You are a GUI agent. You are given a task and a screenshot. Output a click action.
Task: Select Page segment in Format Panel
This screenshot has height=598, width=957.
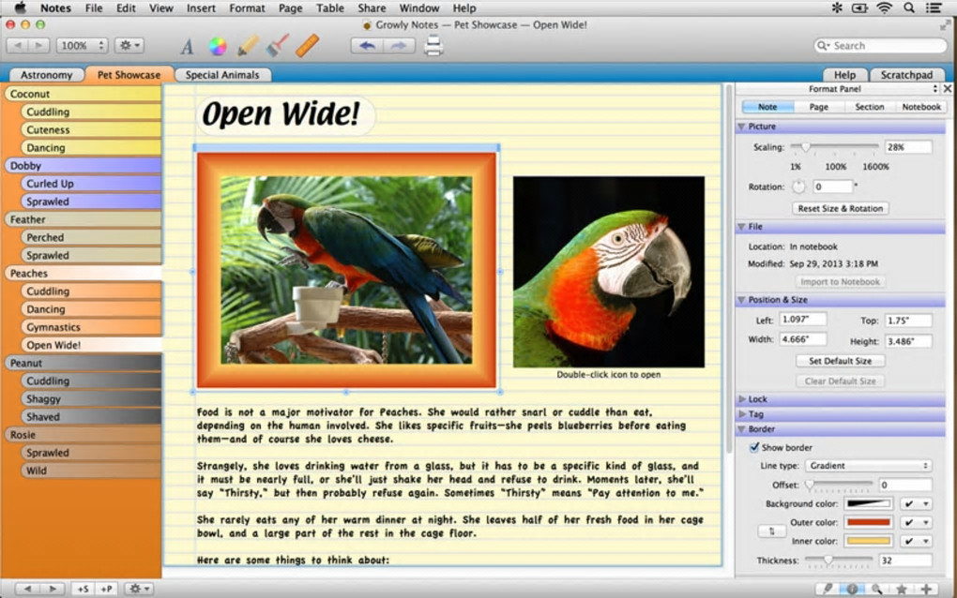click(819, 107)
